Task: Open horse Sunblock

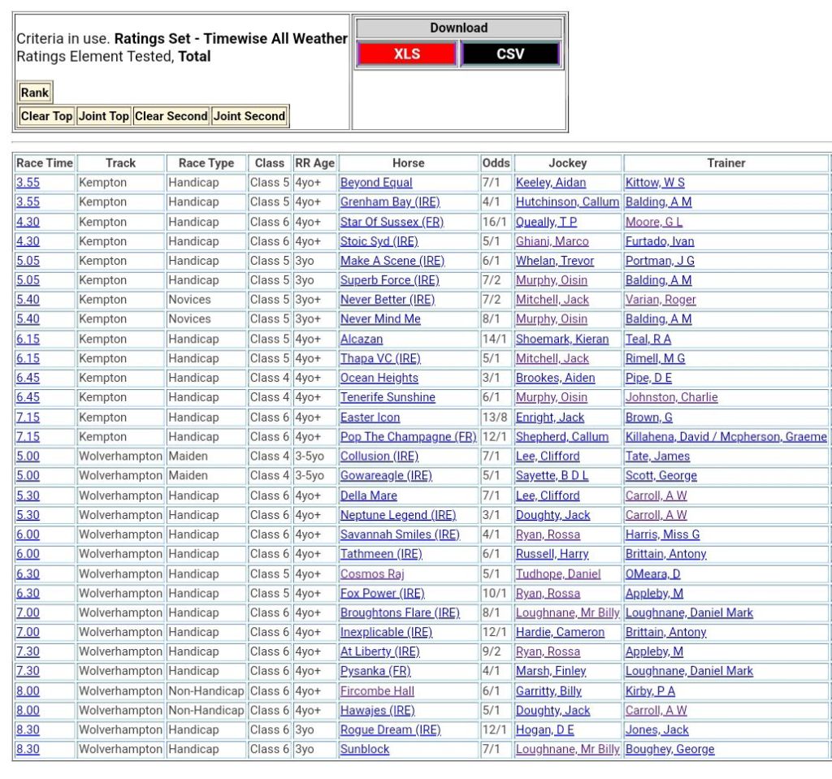Action: pos(365,749)
